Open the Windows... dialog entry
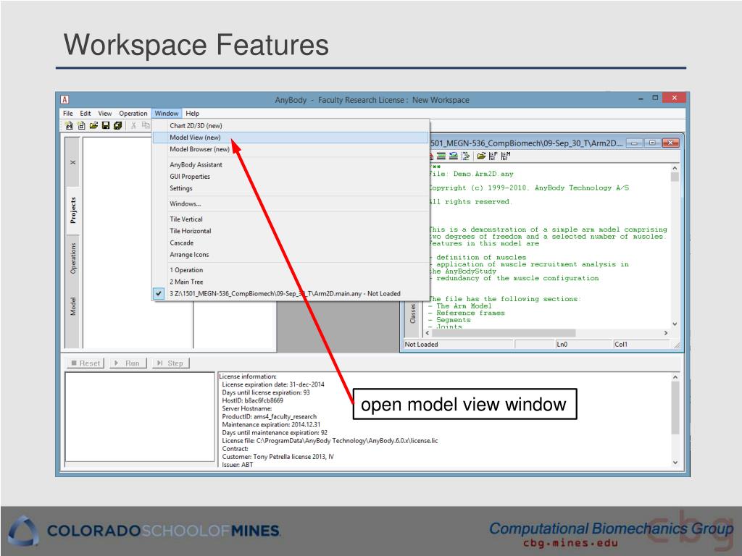This screenshot has width=742, height=556. point(291,203)
